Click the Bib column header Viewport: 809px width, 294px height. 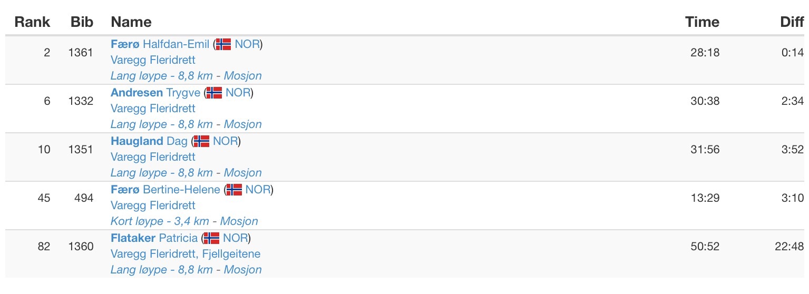click(82, 22)
